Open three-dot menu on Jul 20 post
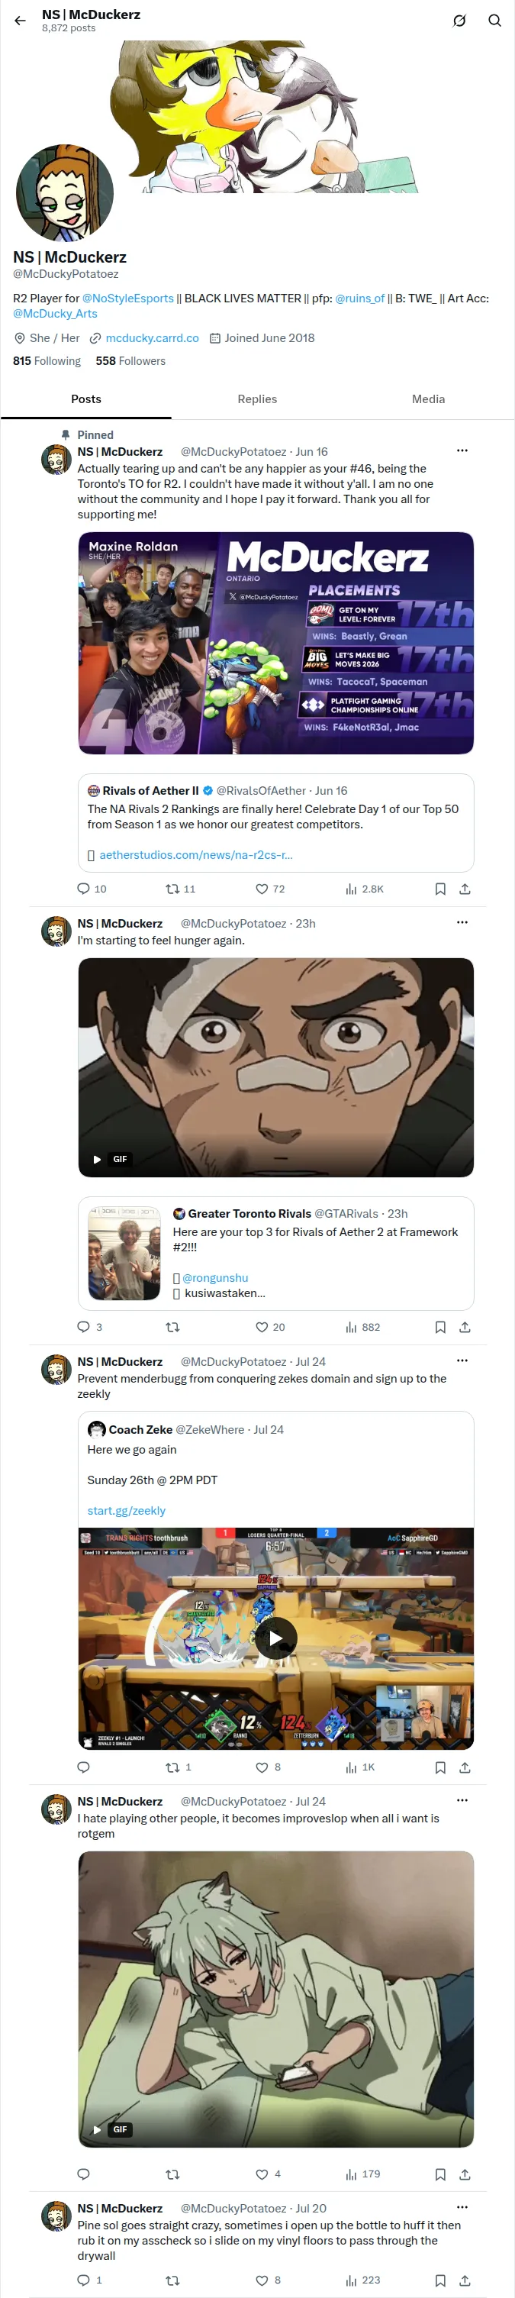515x2298 pixels. click(462, 2207)
